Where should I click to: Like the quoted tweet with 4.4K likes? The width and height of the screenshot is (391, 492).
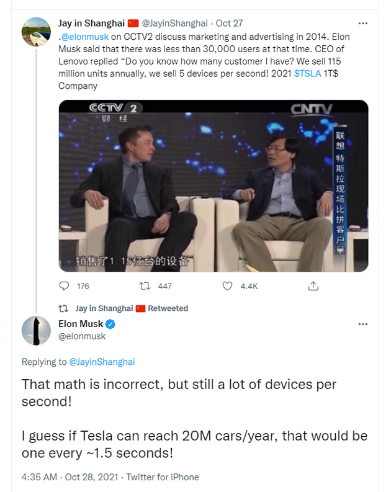(x=228, y=286)
